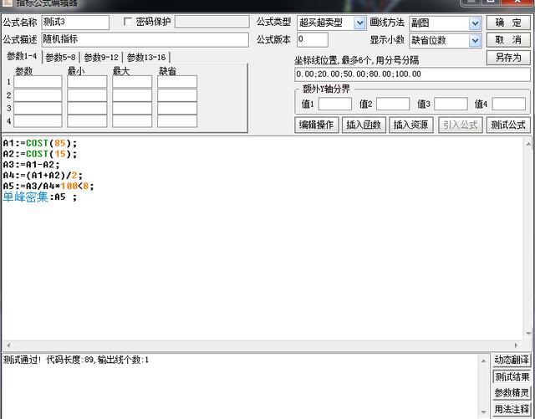Click the 公式名称 input field
The width and height of the screenshot is (535, 419).
pyautogui.click(x=75, y=23)
